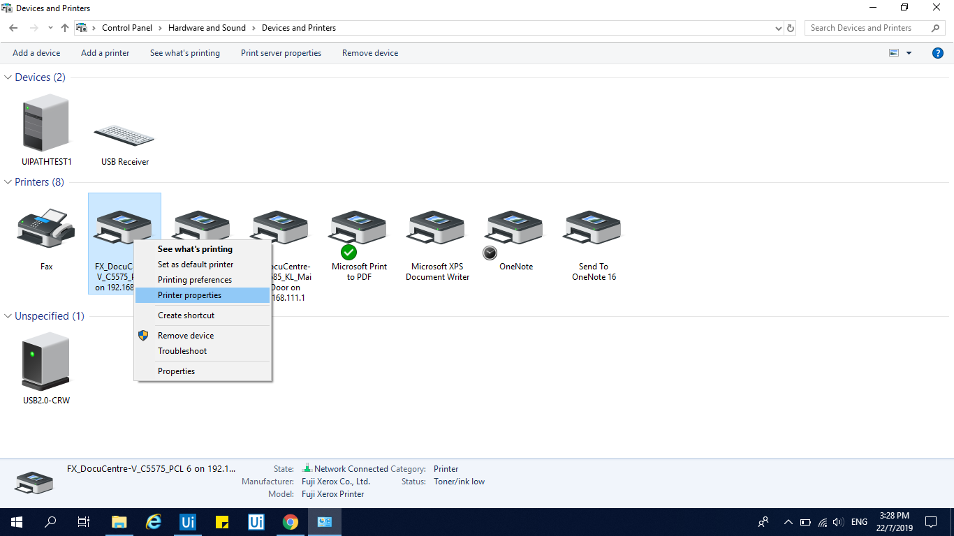
Task: Click the Refresh button in address bar
Action: click(x=791, y=28)
